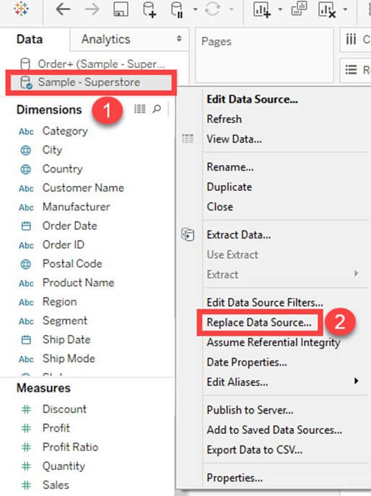
Task: Click the new data source icon
Action: (x=149, y=9)
